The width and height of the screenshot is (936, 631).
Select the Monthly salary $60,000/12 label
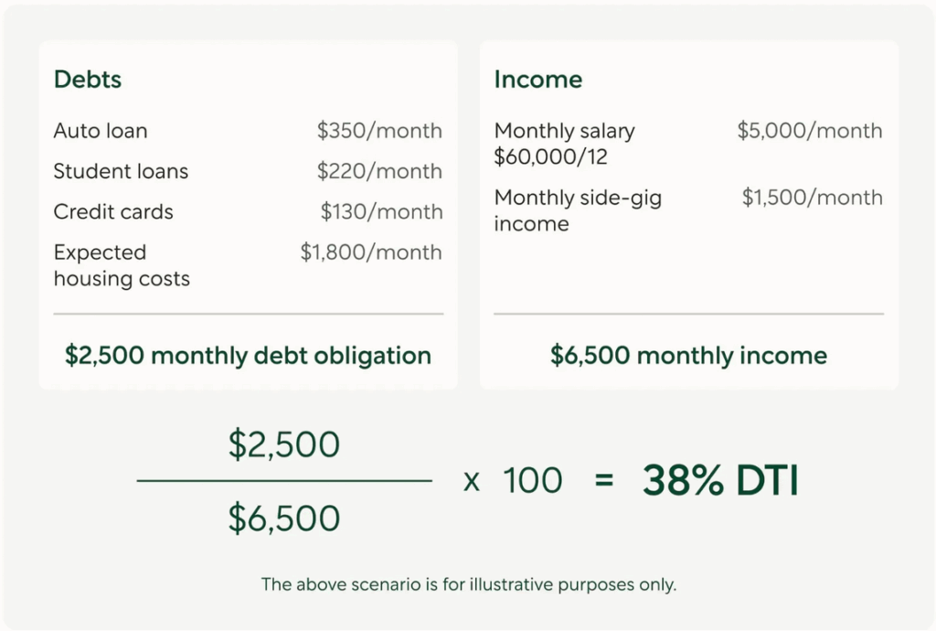[564, 144]
